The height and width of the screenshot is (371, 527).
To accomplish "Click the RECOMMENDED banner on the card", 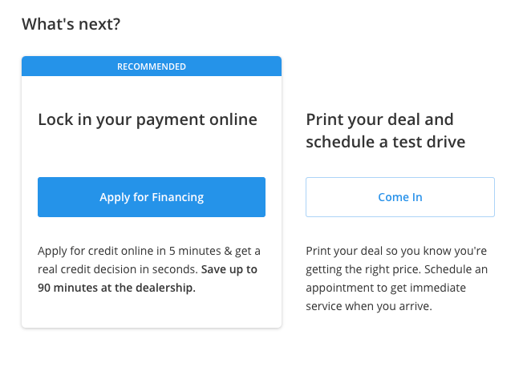I will click(152, 67).
